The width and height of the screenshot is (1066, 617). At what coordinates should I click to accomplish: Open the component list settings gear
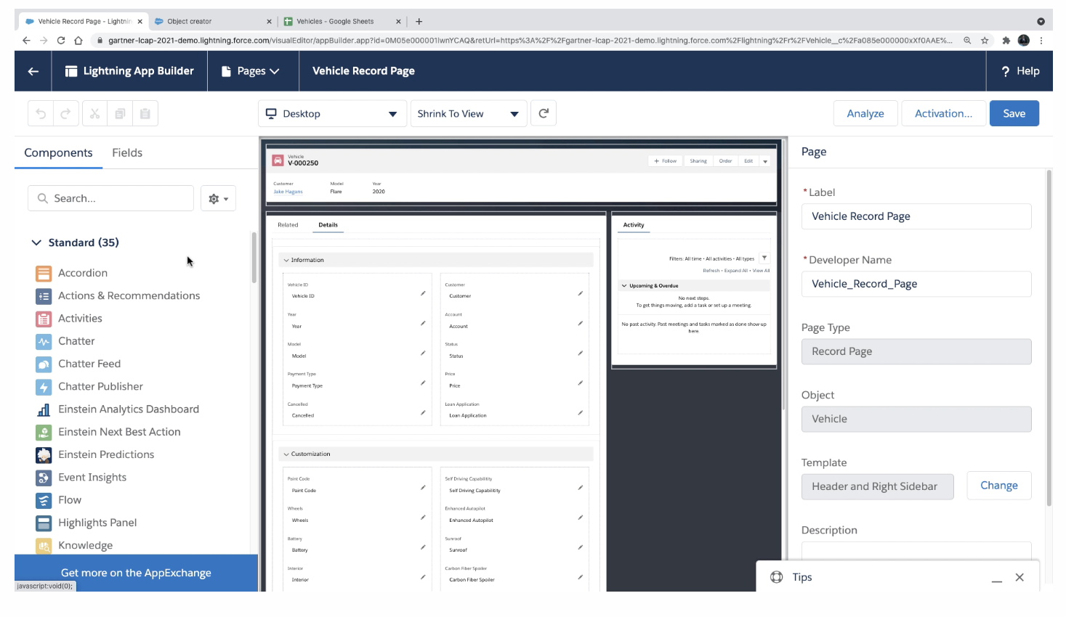pyautogui.click(x=218, y=198)
